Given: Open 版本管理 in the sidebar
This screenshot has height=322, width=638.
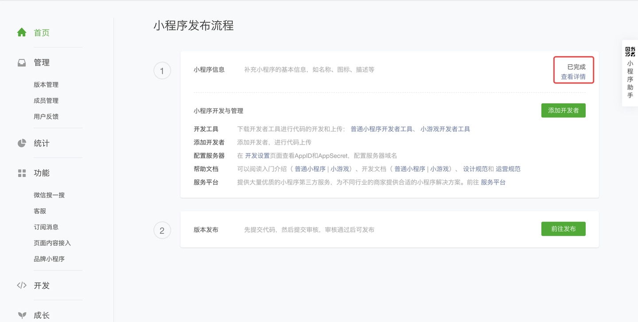Looking at the screenshot, I should 46,85.
